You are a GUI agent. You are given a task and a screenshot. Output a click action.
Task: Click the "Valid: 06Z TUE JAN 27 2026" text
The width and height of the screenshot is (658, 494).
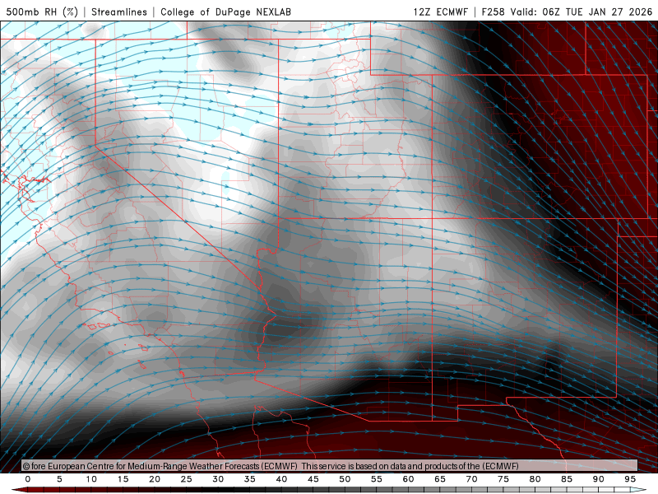[x=582, y=12]
